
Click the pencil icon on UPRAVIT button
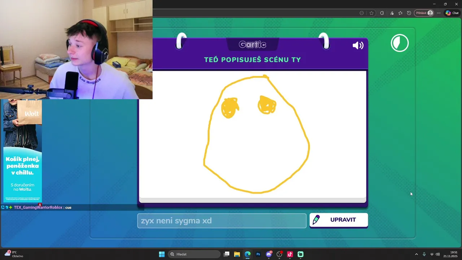316,220
